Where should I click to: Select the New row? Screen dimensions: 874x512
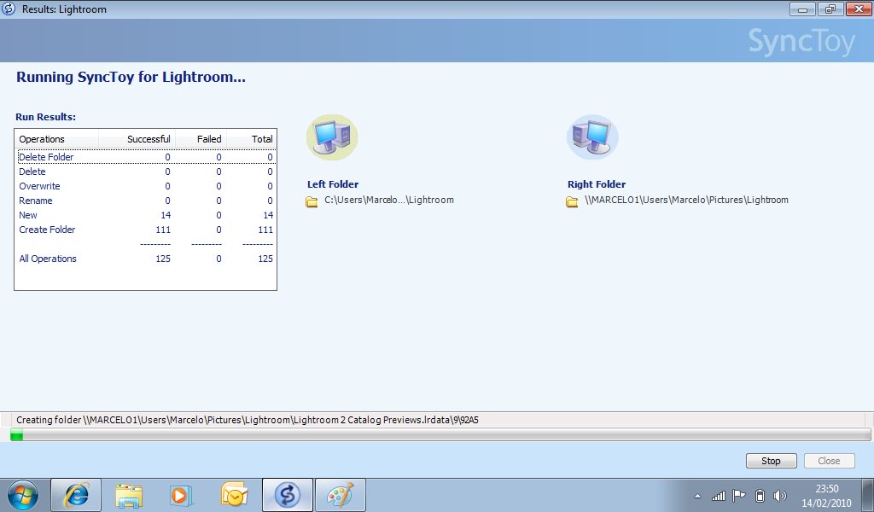click(x=146, y=215)
